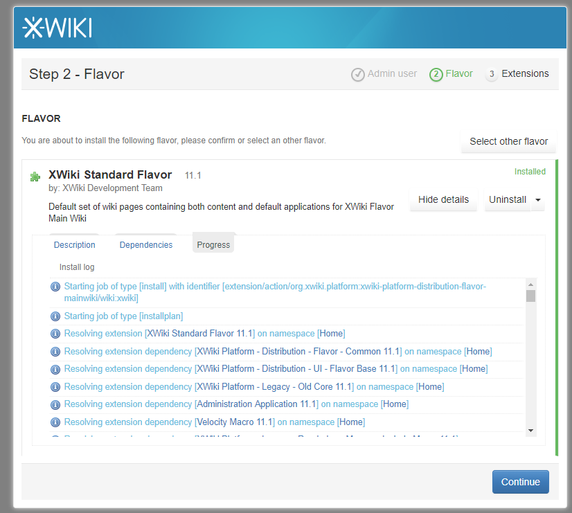Switch to the Dependencies tab
The image size is (572, 513).
[146, 244]
